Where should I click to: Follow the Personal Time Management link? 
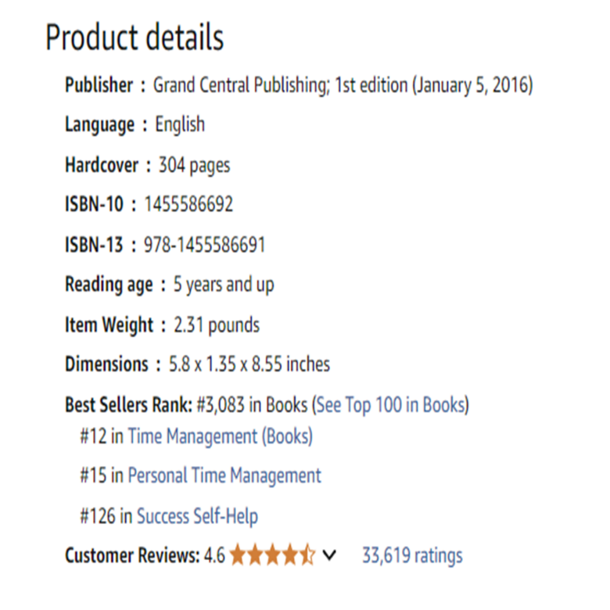click(x=224, y=475)
